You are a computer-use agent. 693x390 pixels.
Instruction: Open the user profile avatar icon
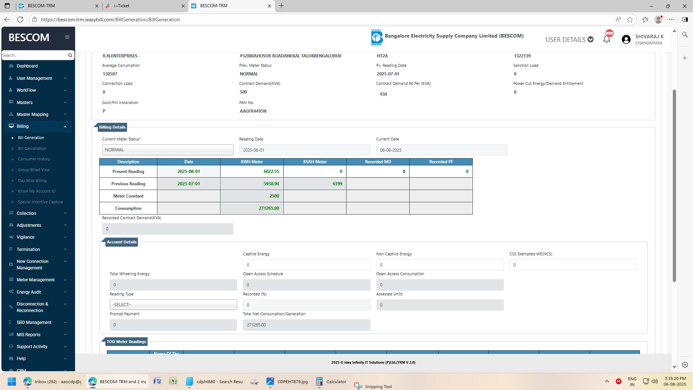click(626, 39)
